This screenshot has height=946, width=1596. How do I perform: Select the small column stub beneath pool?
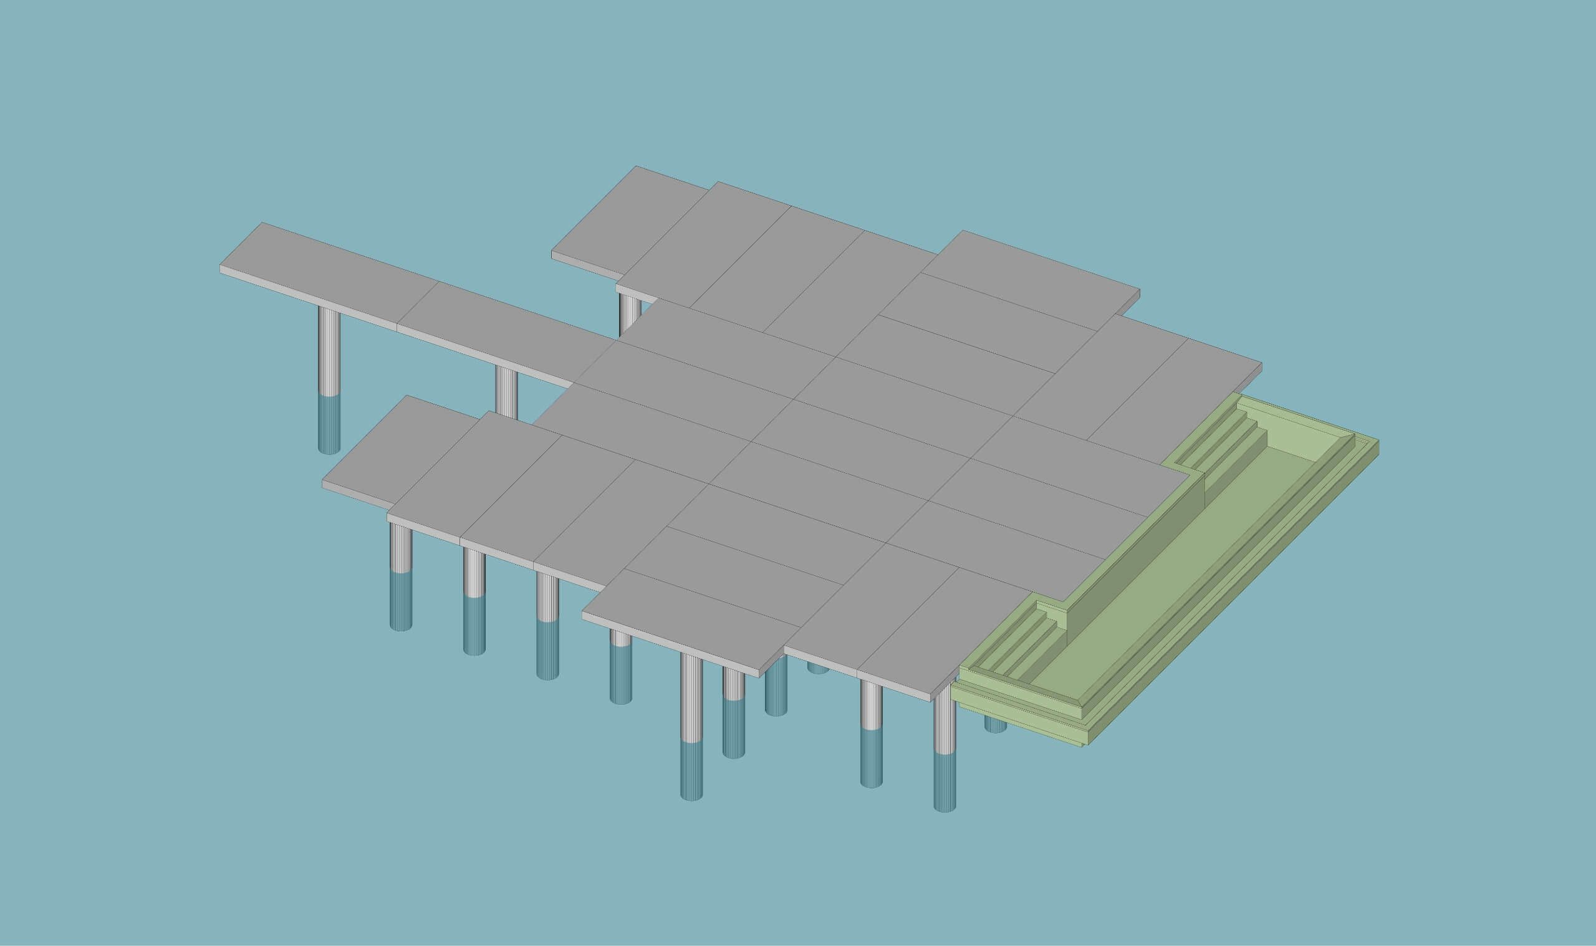[995, 724]
